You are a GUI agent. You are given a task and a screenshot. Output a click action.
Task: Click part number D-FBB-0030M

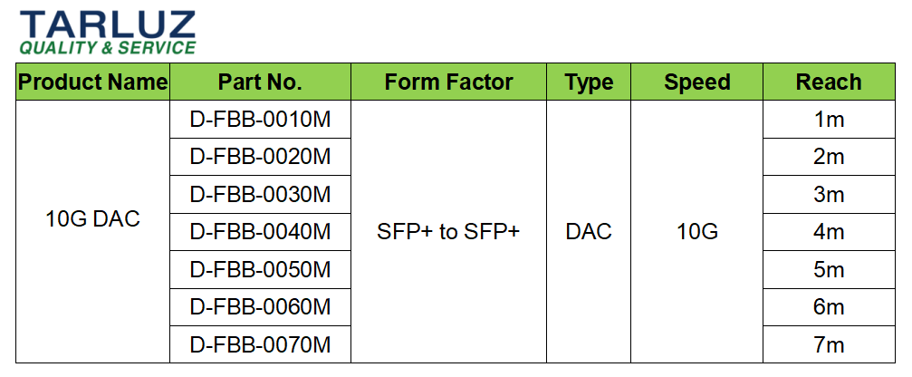pos(260,195)
